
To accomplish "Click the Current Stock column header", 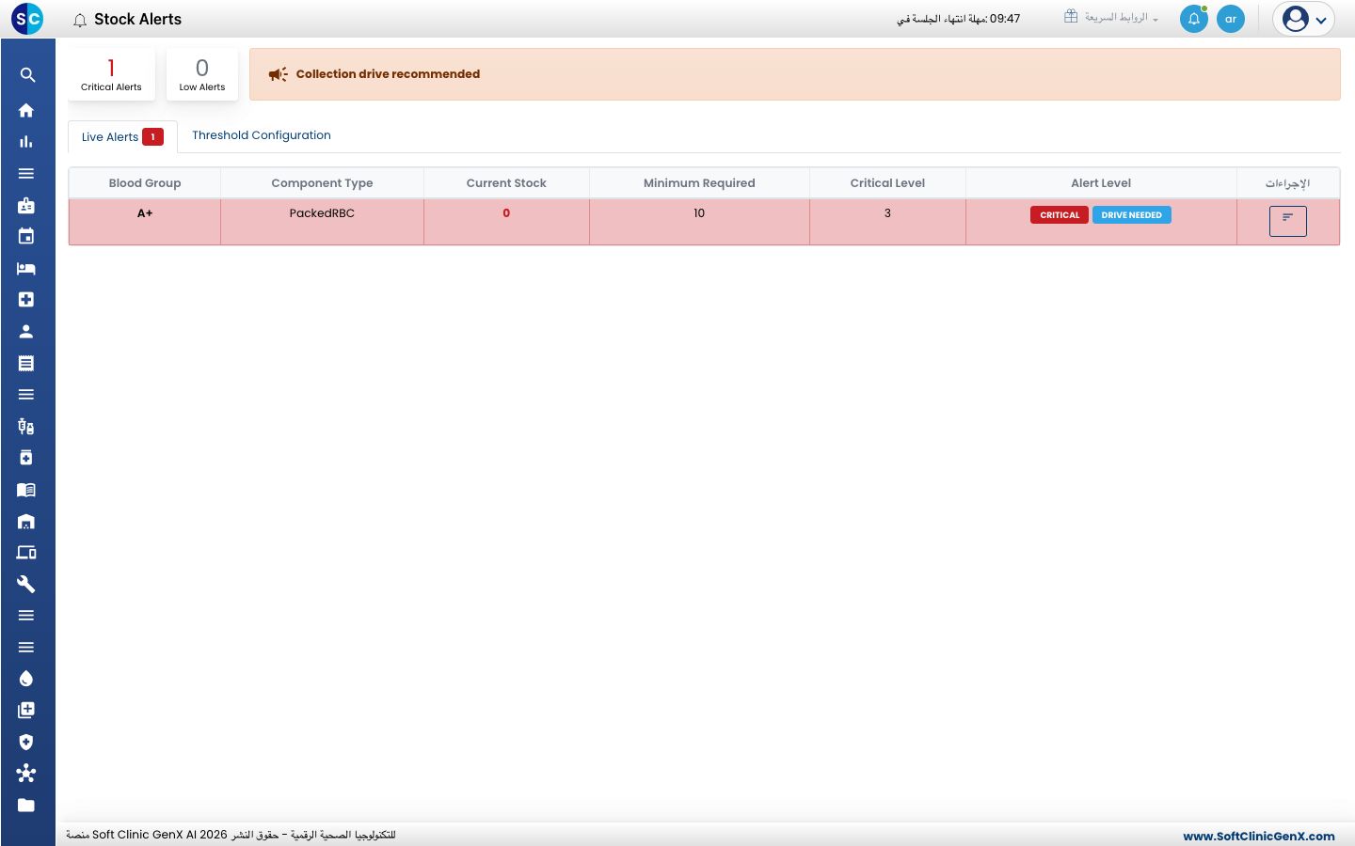I will point(506,183).
